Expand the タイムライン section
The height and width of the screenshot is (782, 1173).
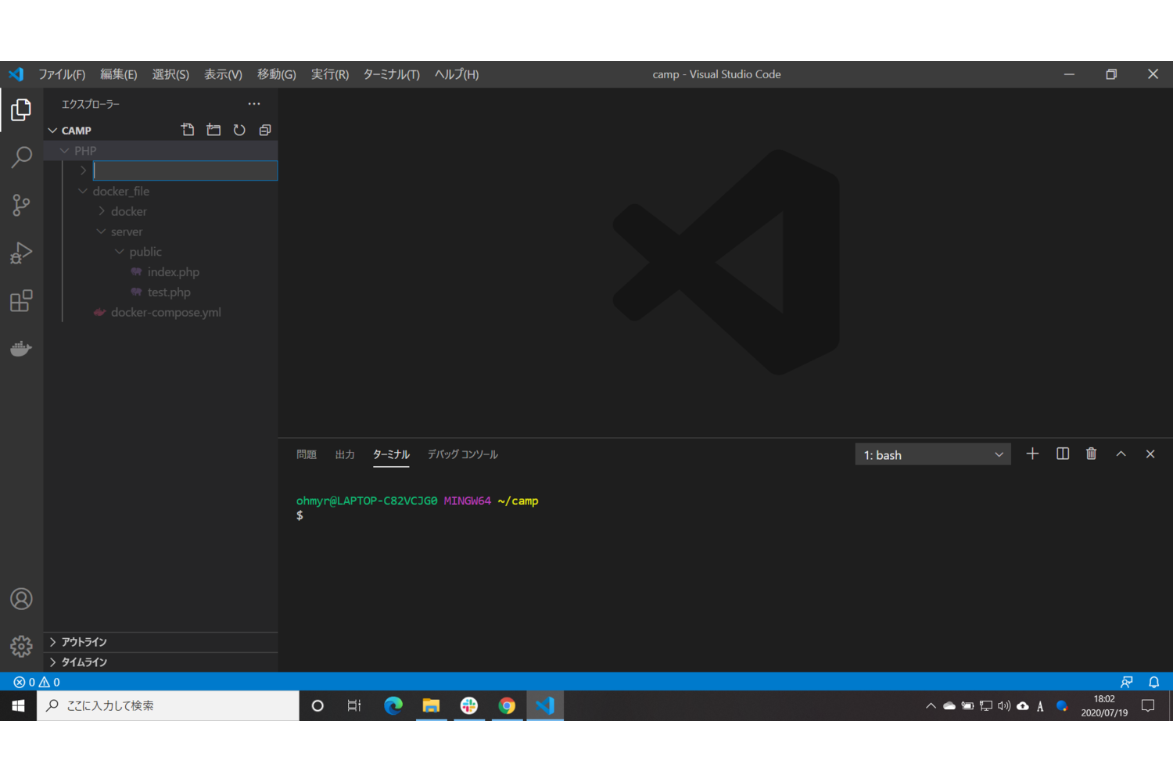pyautogui.click(x=84, y=662)
